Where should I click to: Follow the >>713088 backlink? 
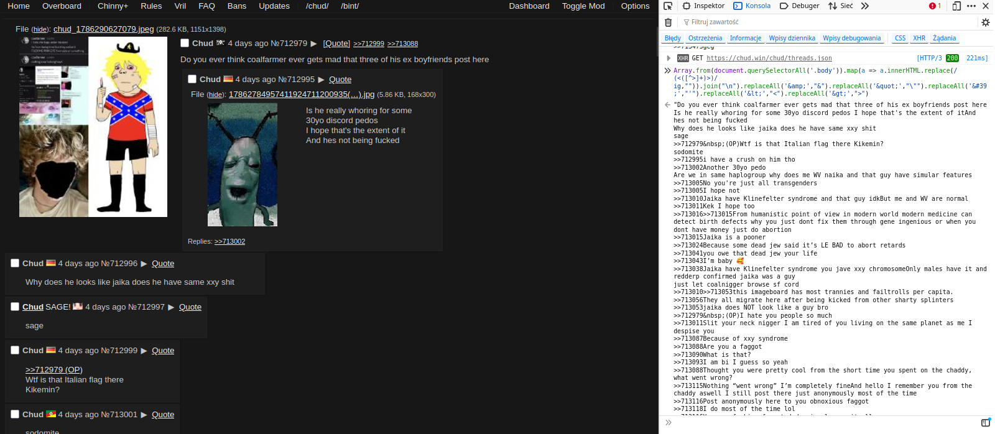click(x=402, y=44)
